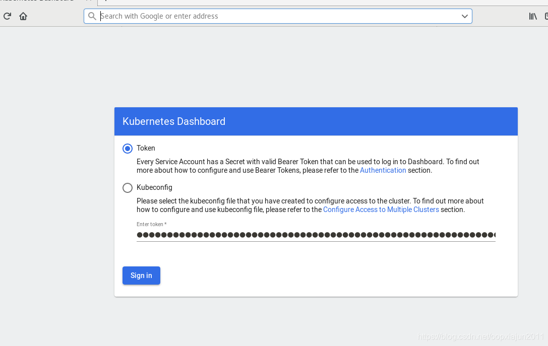Click the Token option label
Viewport: 548px width, 346px height.
[146, 148]
